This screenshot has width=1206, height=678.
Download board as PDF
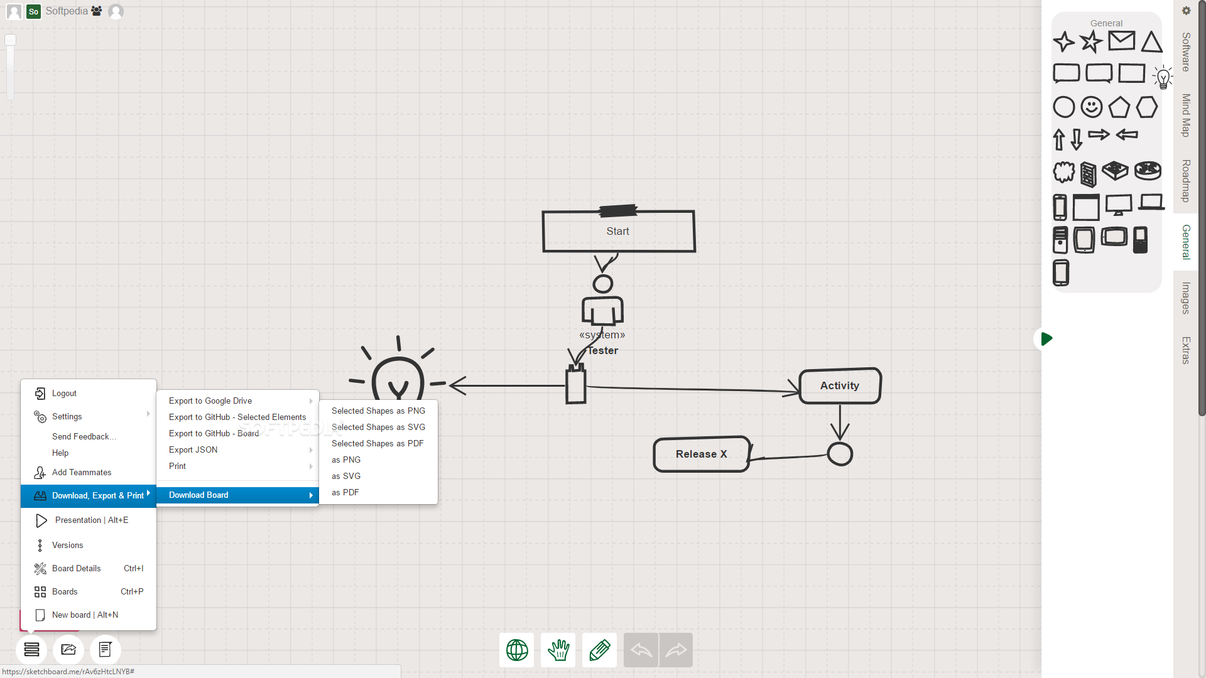coord(345,492)
